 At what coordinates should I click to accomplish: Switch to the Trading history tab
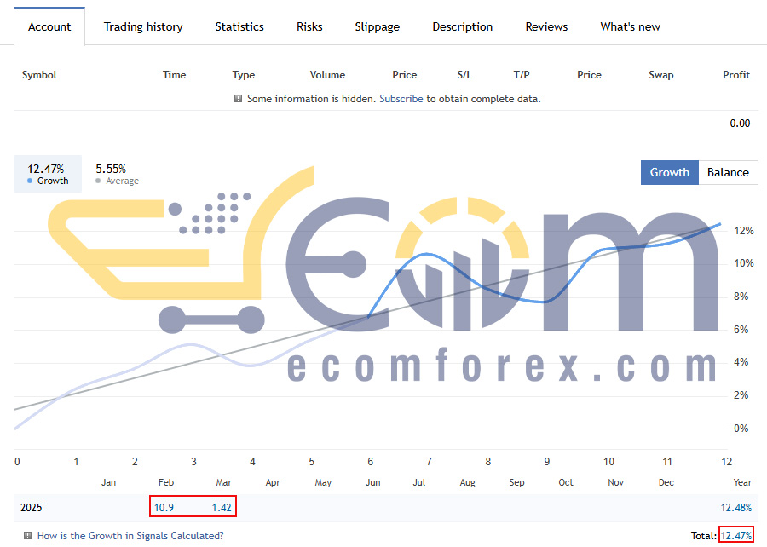point(143,27)
